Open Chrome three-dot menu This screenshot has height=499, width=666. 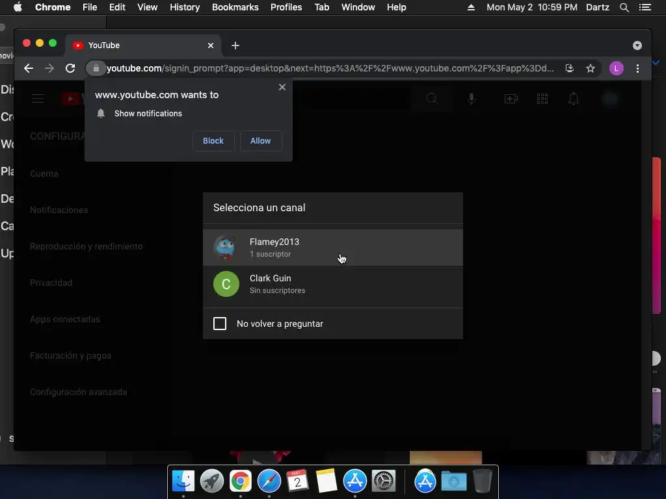[x=637, y=68]
